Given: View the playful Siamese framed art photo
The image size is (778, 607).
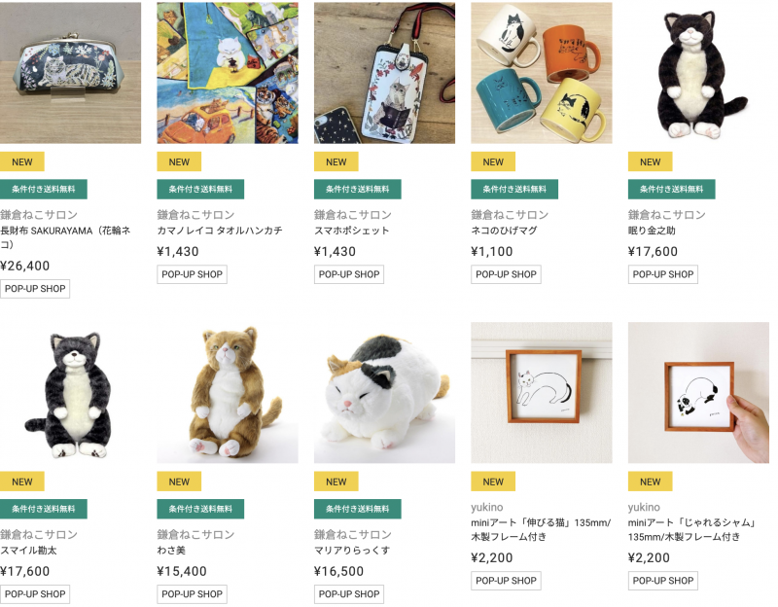Looking at the screenshot, I should [698, 393].
